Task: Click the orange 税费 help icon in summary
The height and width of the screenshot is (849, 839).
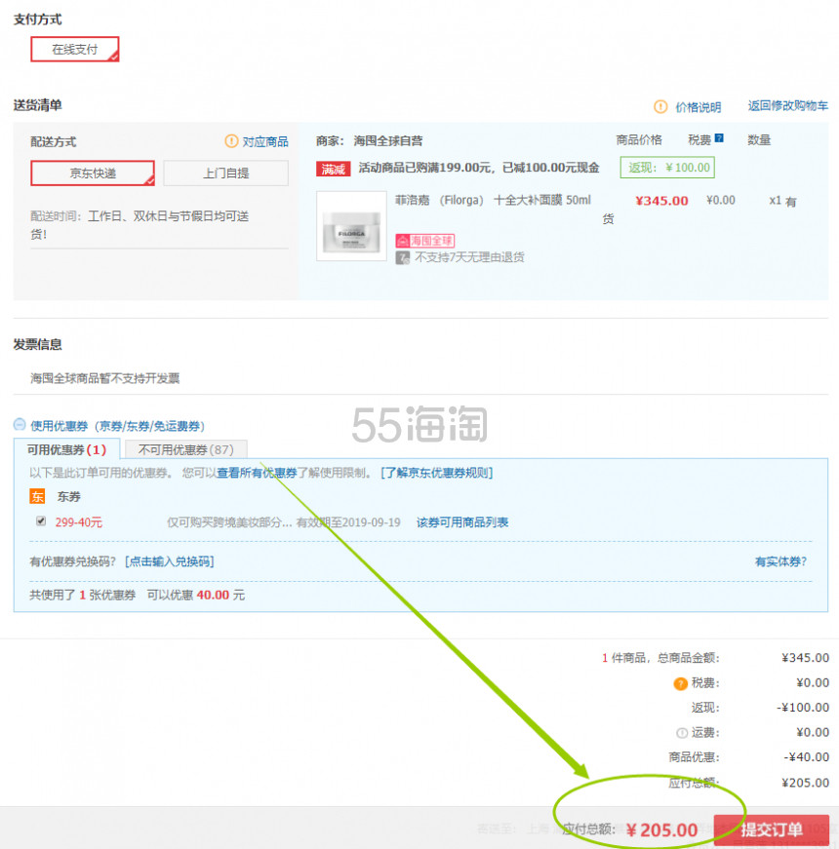Action: [680, 684]
